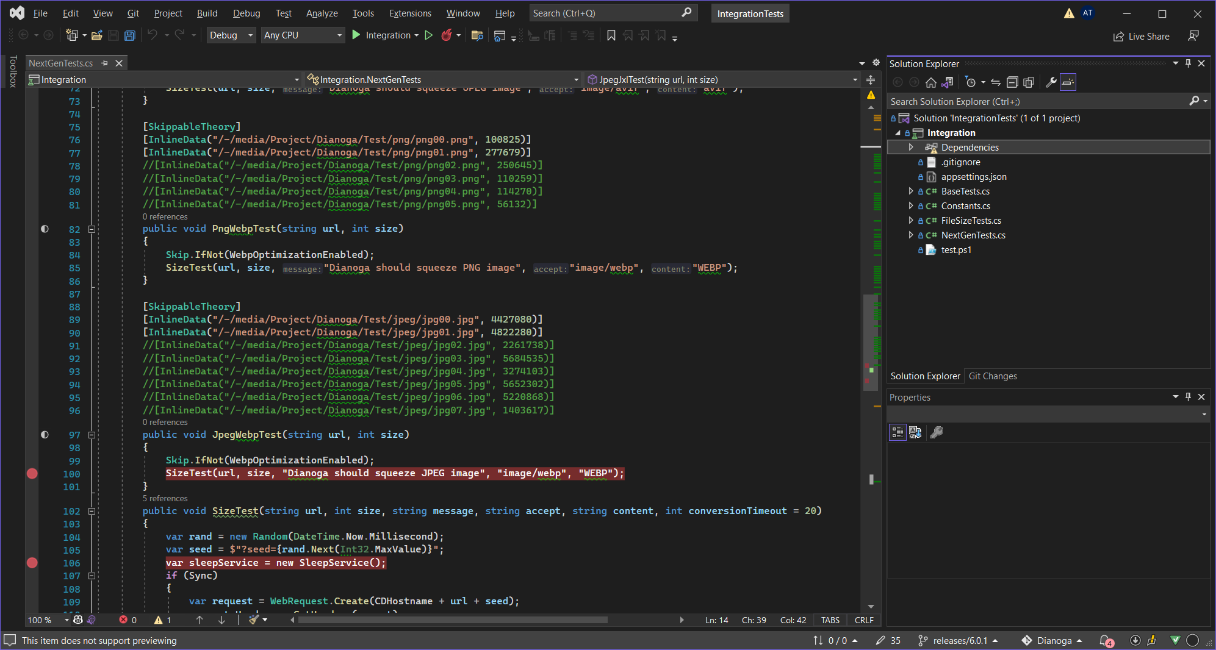This screenshot has height=650, width=1216.
Task: Click the Search Solution Explorer field
Action: tap(1037, 101)
